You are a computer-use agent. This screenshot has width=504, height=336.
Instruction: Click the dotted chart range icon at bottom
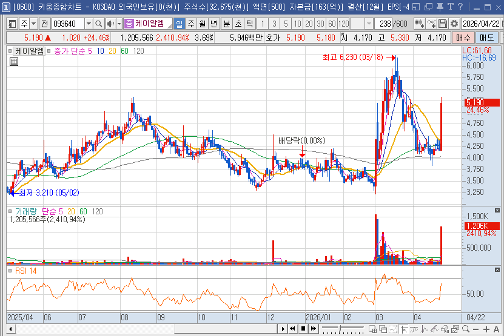pyautogui.click(x=393, y=329)
